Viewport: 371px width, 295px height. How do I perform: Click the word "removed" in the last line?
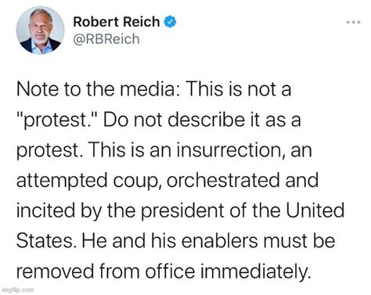click(55, 272)
